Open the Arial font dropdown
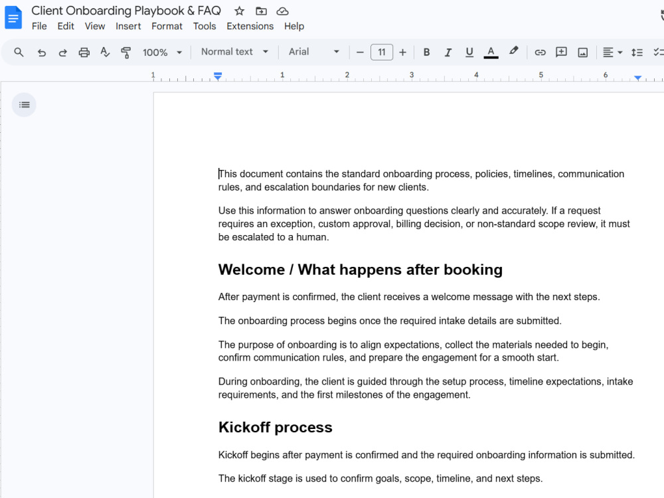This screenshot has width=664, height=498. pos(314,52)
